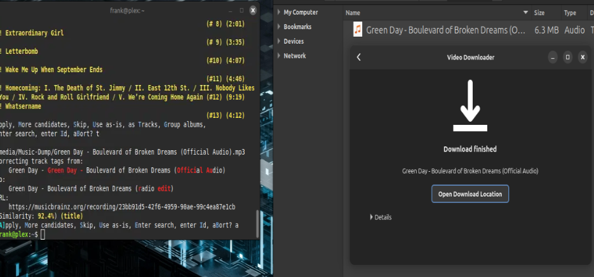Minimize the terminal window

pyautogui.click(x=230, y=11)
